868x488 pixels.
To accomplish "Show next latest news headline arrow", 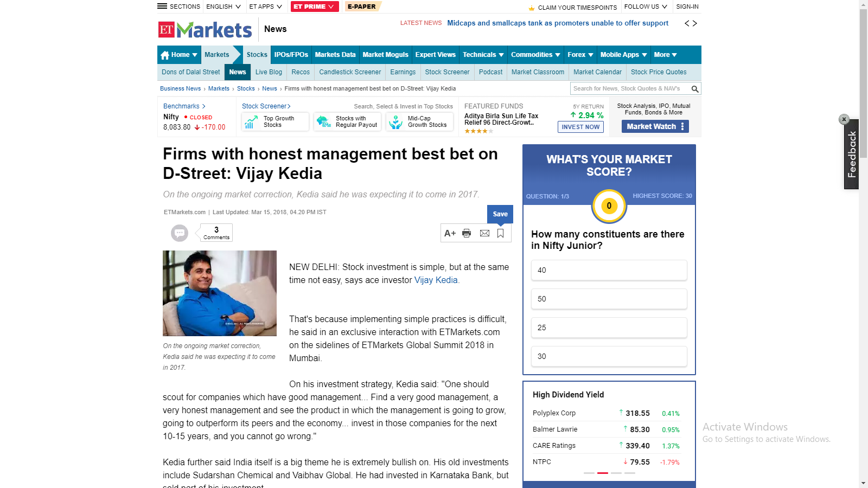I will tap(695, 23).
